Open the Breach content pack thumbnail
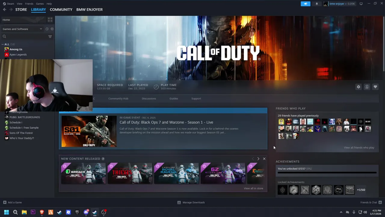 tap(83, 173)
